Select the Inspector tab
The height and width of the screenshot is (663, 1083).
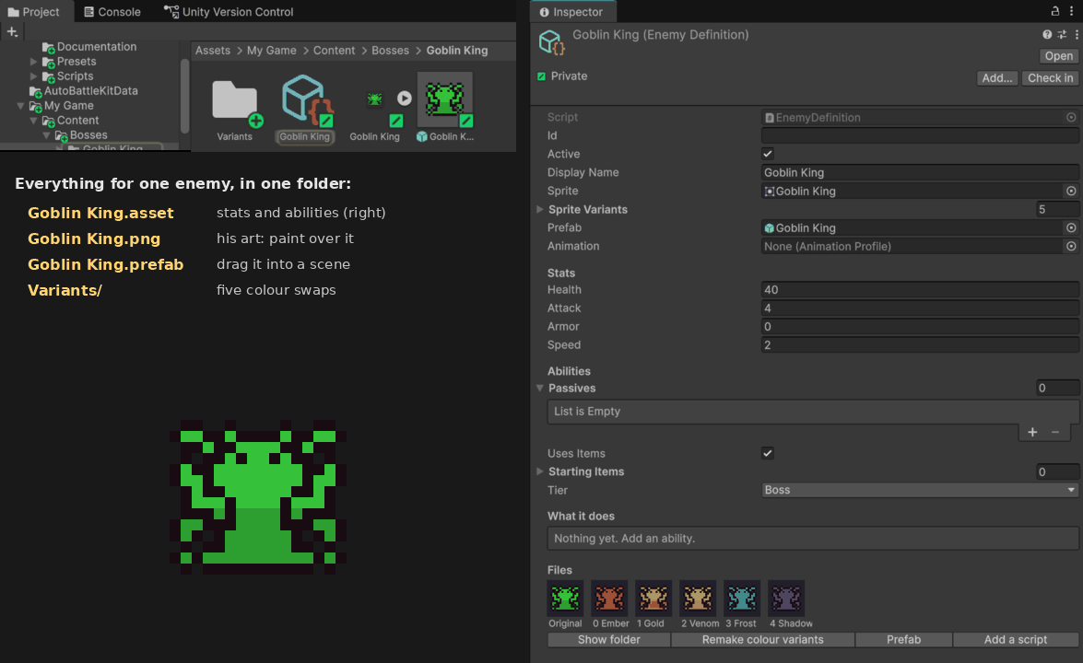click(571, 12)
